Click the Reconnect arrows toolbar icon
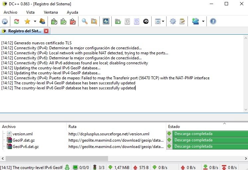Screen dimensions: 248x170 (16, 21)
